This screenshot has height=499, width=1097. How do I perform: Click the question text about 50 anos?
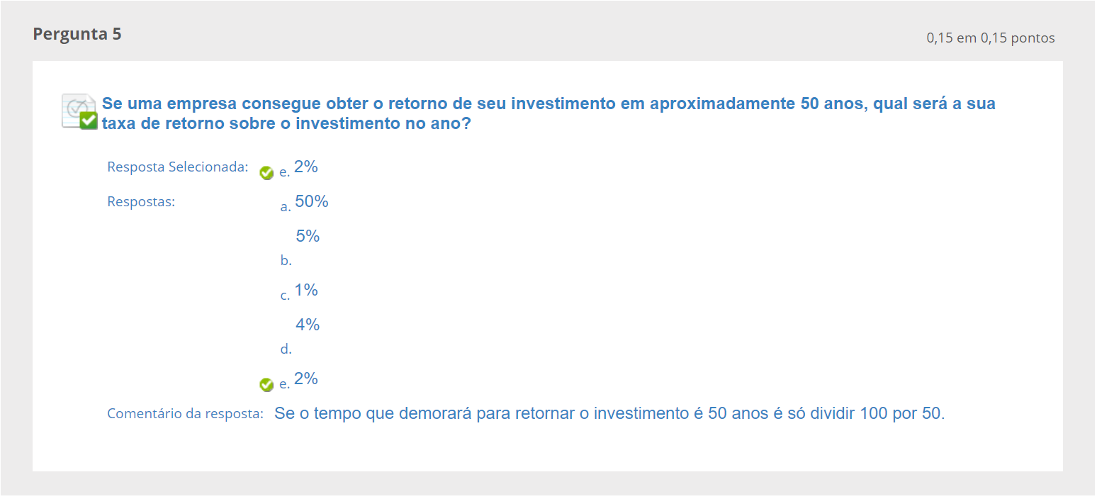[x=548, y=113]
